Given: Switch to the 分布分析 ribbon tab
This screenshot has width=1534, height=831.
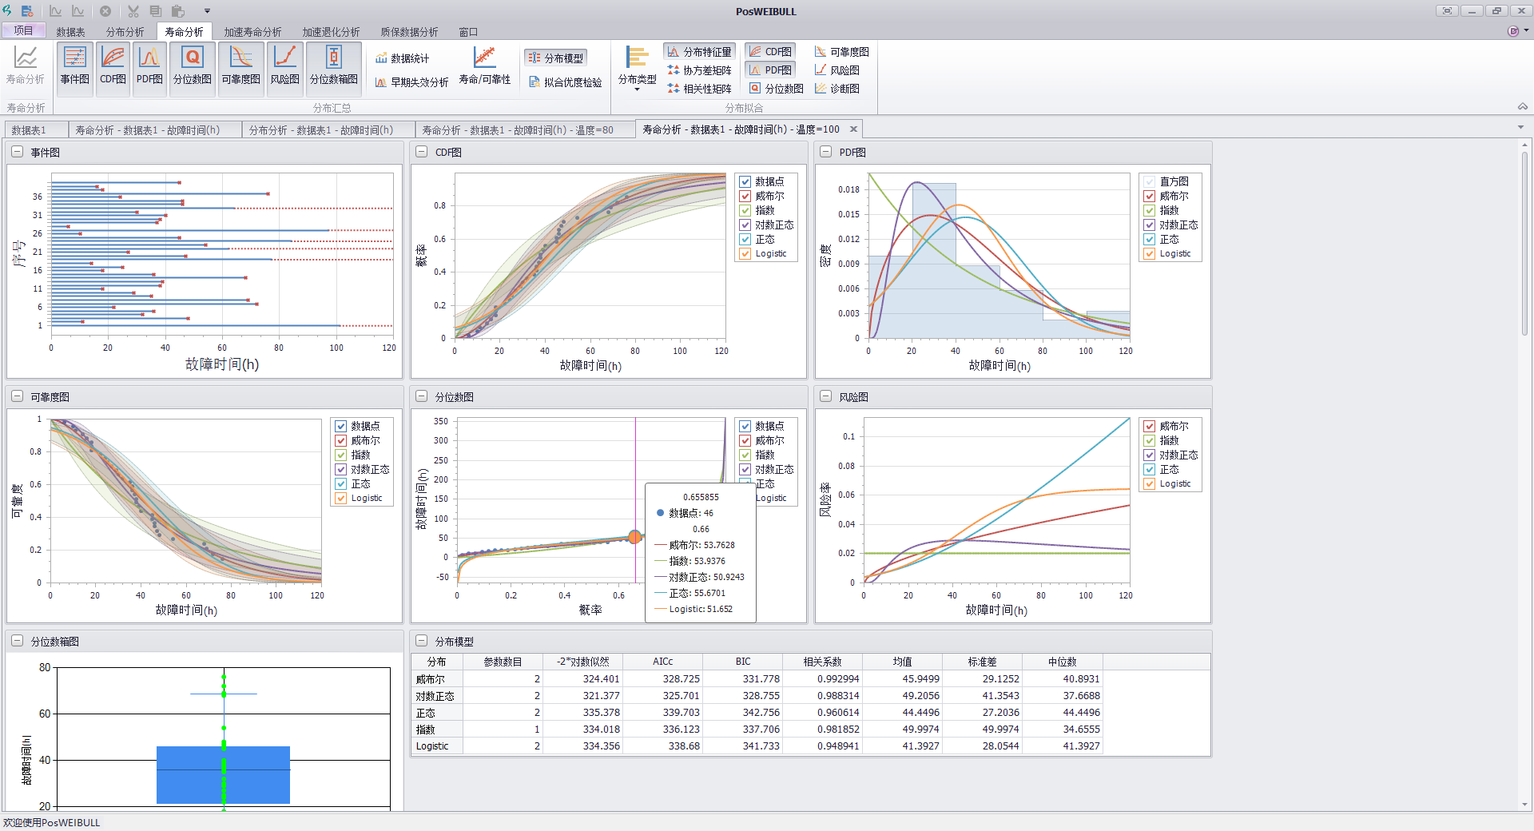Looking at the screenshot, I should 125,32.
